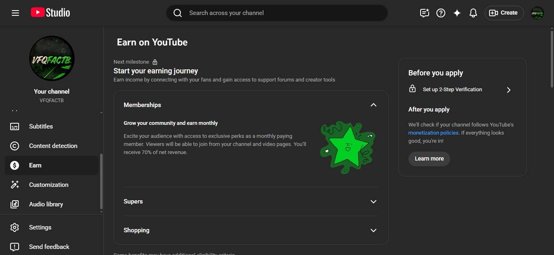Viewport: 554px width, 255px height.
Task: Click the Content detection copyright icon
Action: pyautogui.click(x=15, y=146)
